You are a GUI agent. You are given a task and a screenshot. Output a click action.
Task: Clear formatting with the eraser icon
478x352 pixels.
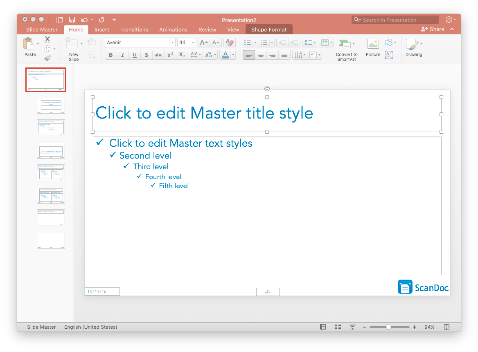[x=229, y=43]
